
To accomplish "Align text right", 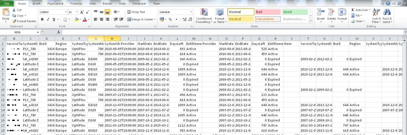I will coord(107,19).
